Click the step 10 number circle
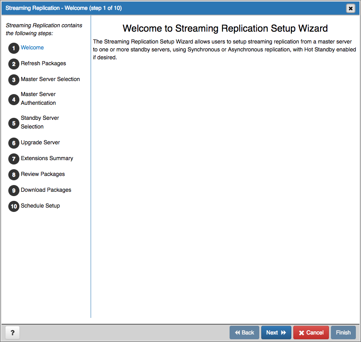Image resolution: width=361 pixels, height=342 pixels. click(x=14, y=206)
